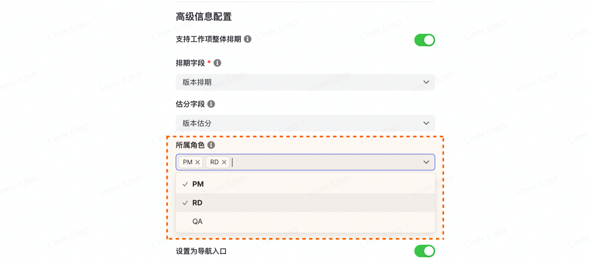The image size is (589, 262).
Task: Click info icon beside 估分字段 label
Action: [211, 104]
